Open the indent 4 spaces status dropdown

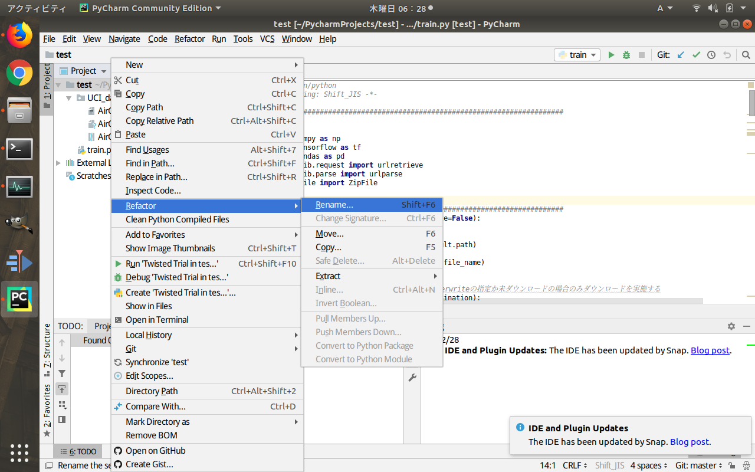(649, 466)
